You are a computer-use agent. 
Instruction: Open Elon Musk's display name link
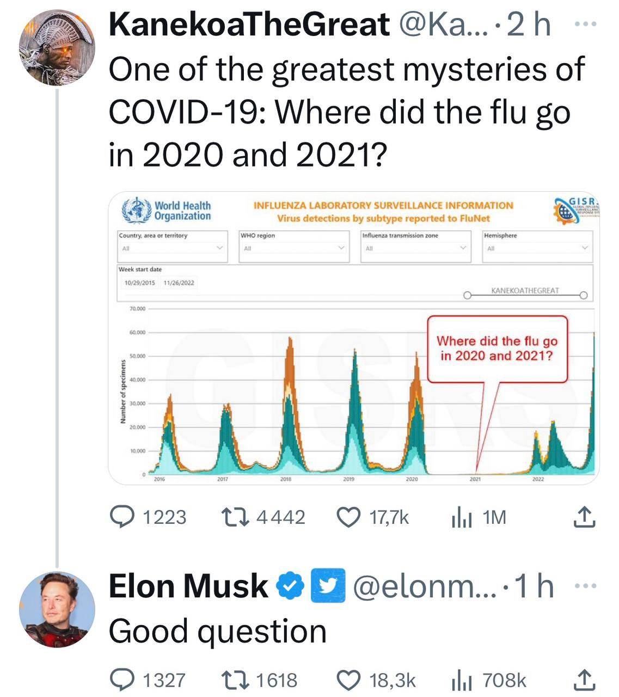188,586
